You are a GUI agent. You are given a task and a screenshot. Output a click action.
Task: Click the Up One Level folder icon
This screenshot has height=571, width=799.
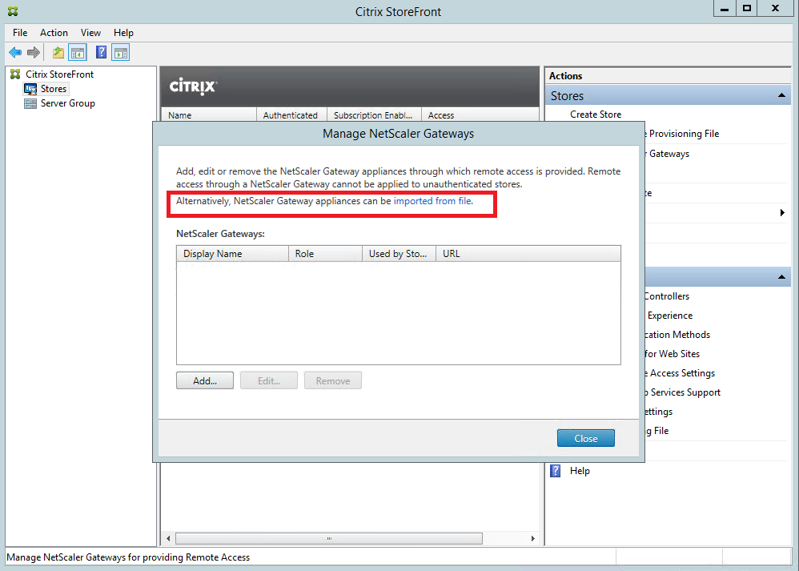(x=58, y=53)
